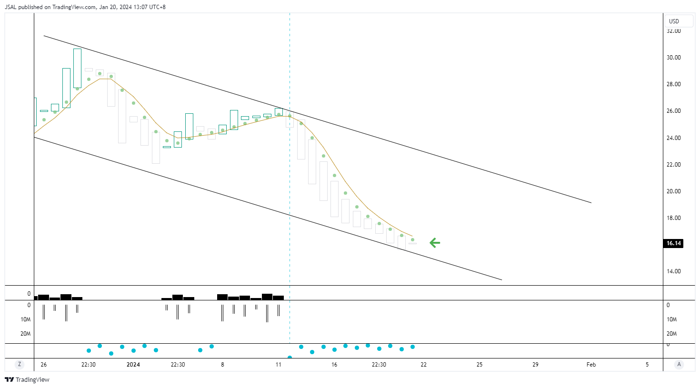Click the 28.00 price axis label
The width and height of the screenshot is (700, 388).
tap(673, 84)
